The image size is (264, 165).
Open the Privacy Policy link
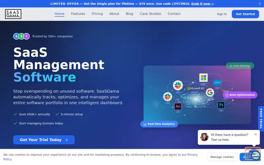(x=192, y=155)
